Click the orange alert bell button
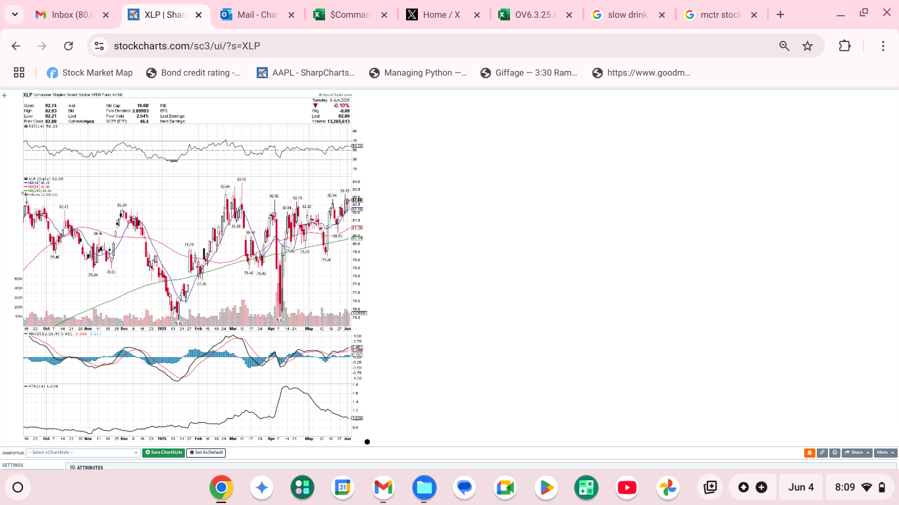The image size is (899, 505). (x=809, y=452)
